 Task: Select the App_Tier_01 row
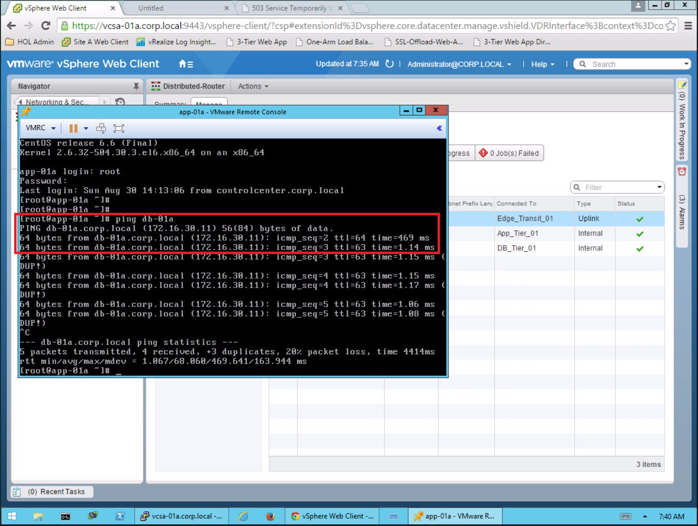click(556, 233)
